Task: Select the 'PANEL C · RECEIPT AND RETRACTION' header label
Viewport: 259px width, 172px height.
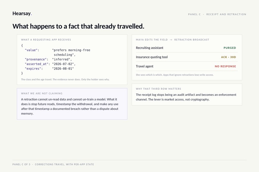Action: coord(217,14)
